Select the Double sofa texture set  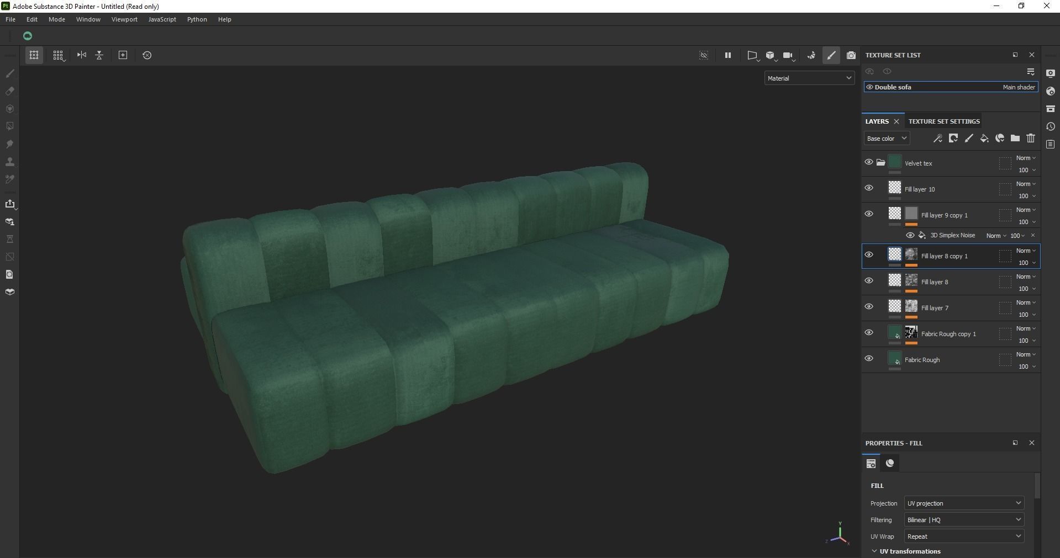click(x=951, y=87)
